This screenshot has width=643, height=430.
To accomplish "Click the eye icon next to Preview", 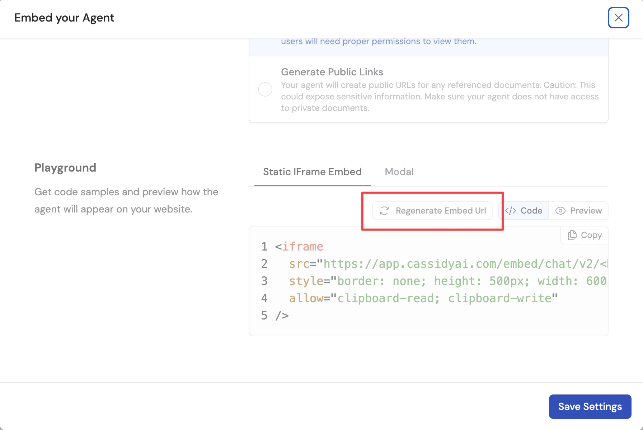I will (x=560, y=211).
